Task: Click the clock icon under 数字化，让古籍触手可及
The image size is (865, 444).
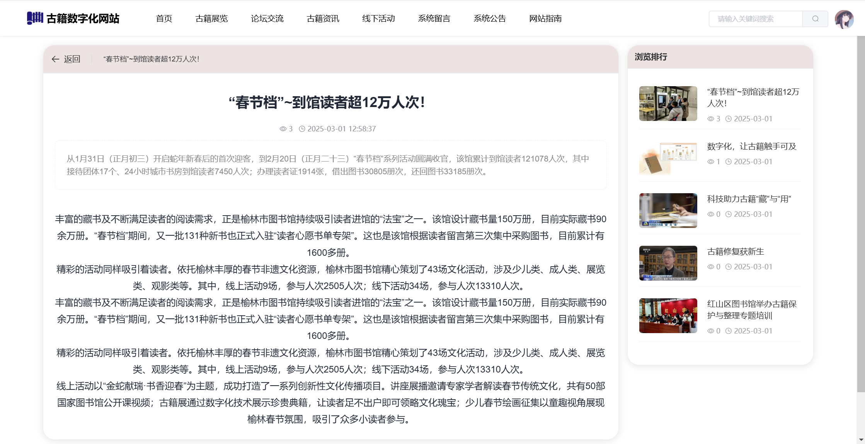Action: pos(728,162)
